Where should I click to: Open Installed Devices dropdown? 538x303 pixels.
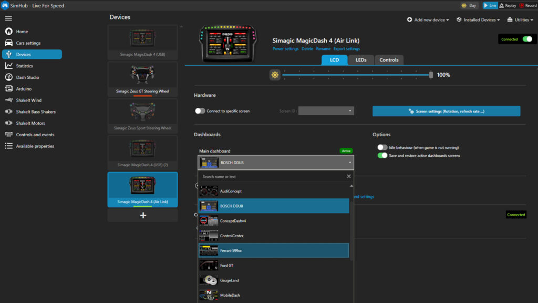[x=478, y=20]
